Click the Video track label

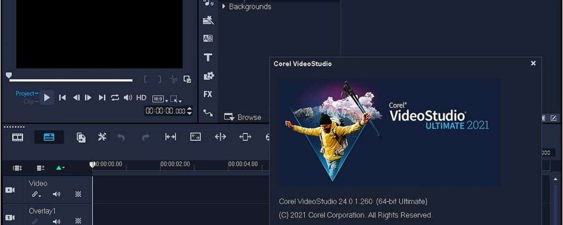(x=38, y=183)
